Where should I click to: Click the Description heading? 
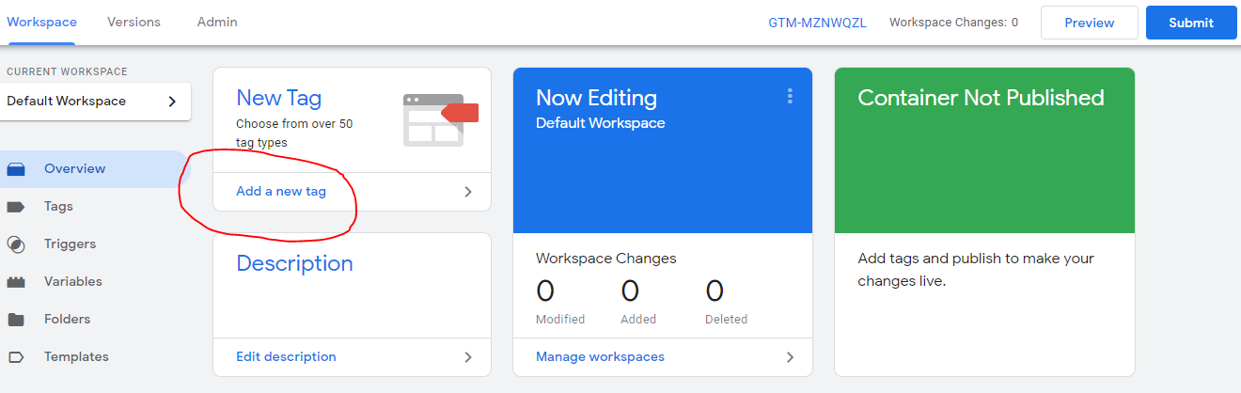(294, 263)
